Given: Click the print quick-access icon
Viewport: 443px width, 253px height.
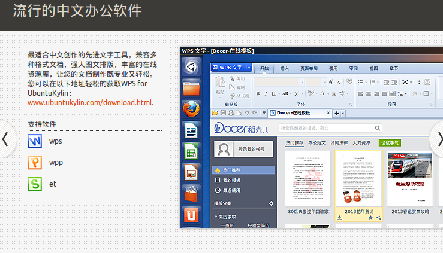Looking at the screenshot, I should (x=231, y=113).
